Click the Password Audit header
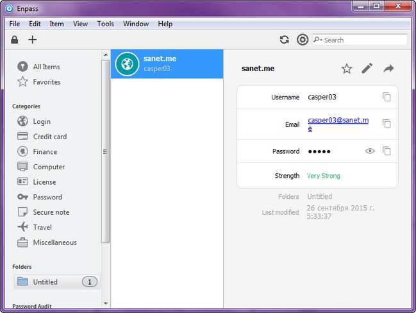 tap(32, 306)
